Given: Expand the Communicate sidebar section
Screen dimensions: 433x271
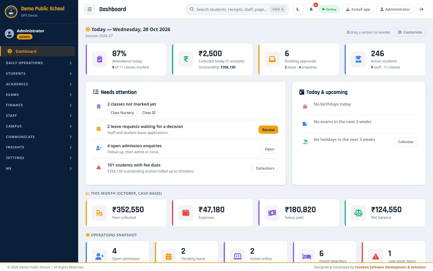Looking at the screenshot, I should point(39,137).
